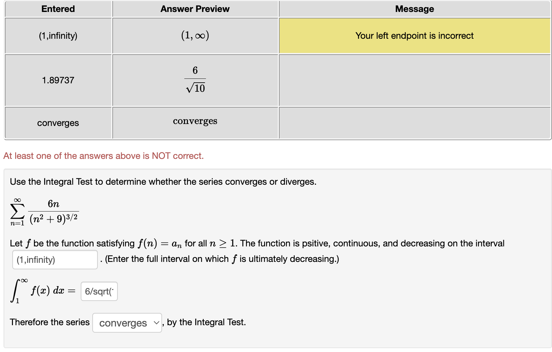Click the converges entry in the table
Image resolution: width=552 pixels, height=352 pixels.
pyautogui.click(x=58, y=123)
